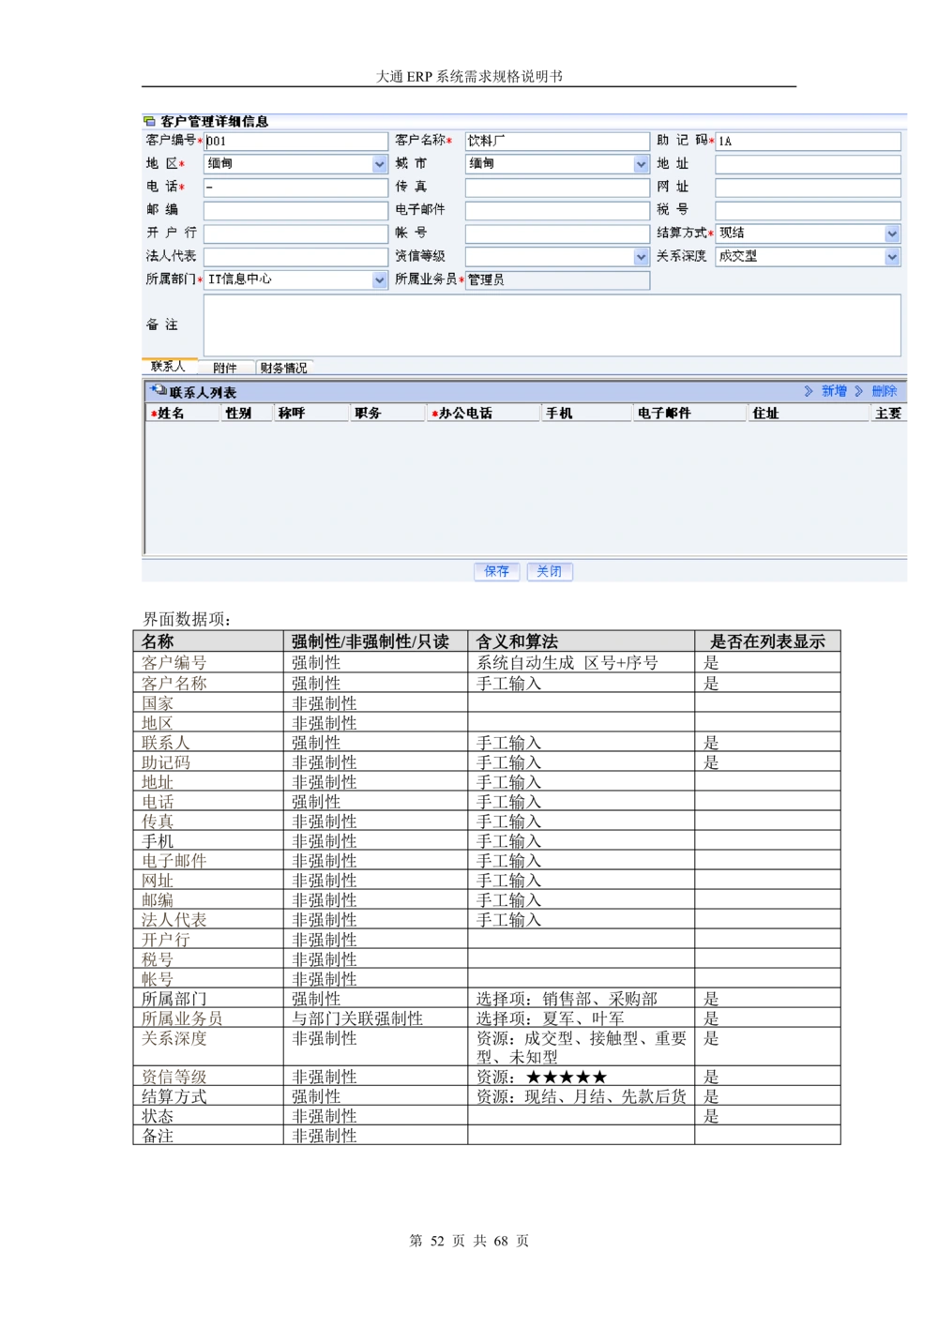938x1327 pixels.
Task: Open the 城市 dropdown
Action: click(x=641, y=163)
